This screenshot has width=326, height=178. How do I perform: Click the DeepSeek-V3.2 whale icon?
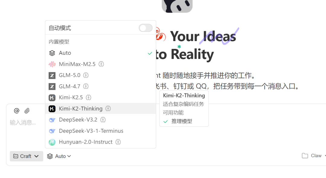click(52, 120)
